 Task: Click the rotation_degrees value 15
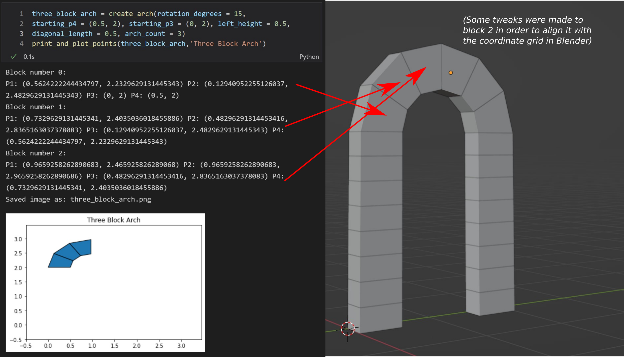pos(238,14)
